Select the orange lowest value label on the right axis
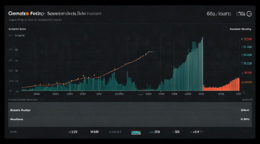The width and height of the screenshot is (260, 144). pos(246,82)
